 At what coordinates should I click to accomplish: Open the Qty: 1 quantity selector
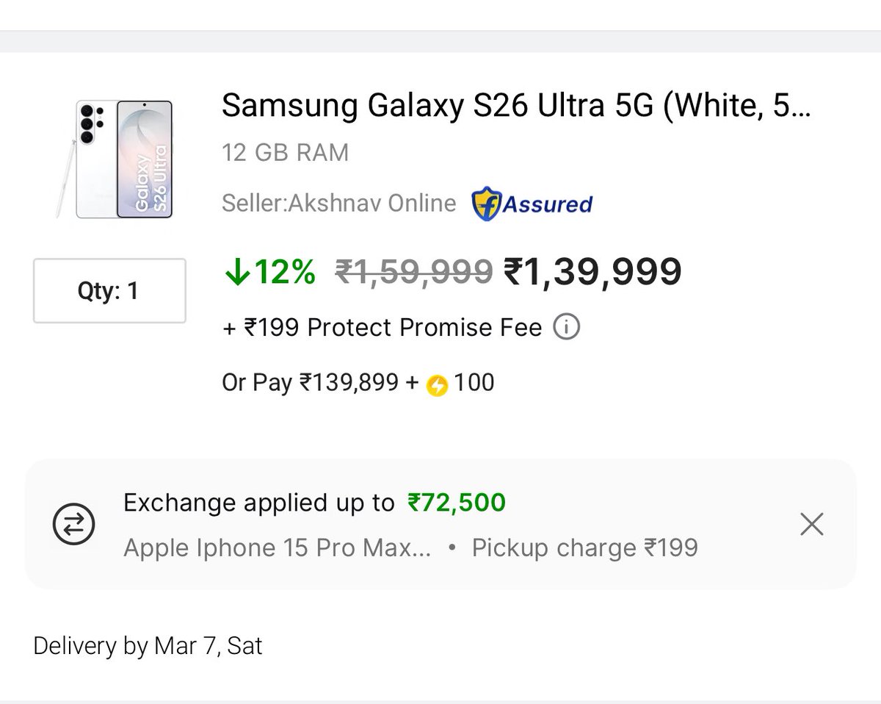pos(109,291)
